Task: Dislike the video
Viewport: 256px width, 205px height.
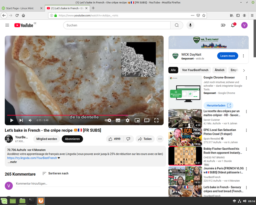Action: [129, 139]
